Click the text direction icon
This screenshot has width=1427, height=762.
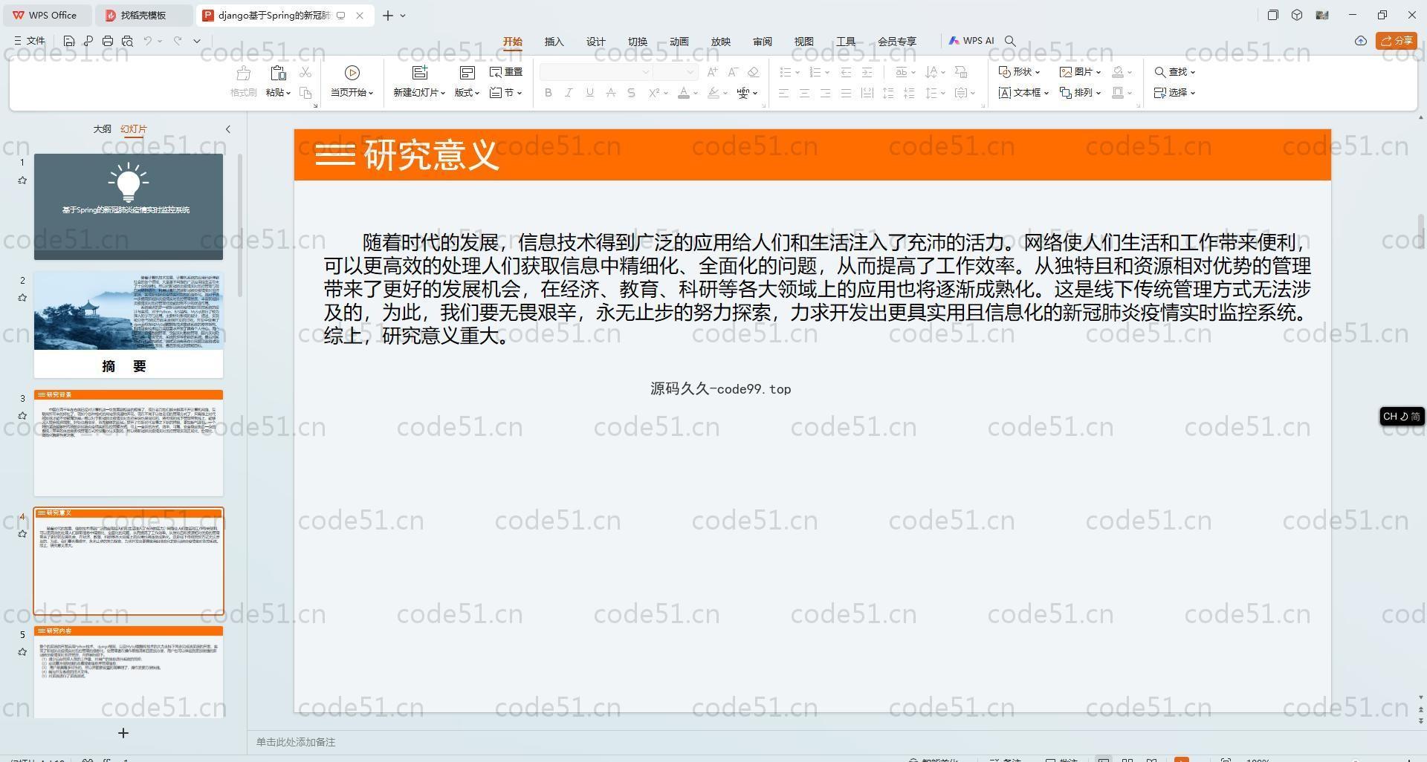932,72
